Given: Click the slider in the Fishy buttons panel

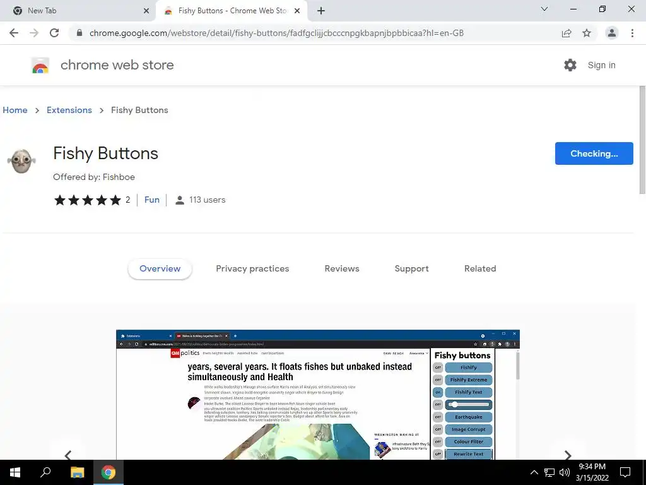Looking at the screenshot, I should pos(469,405).
